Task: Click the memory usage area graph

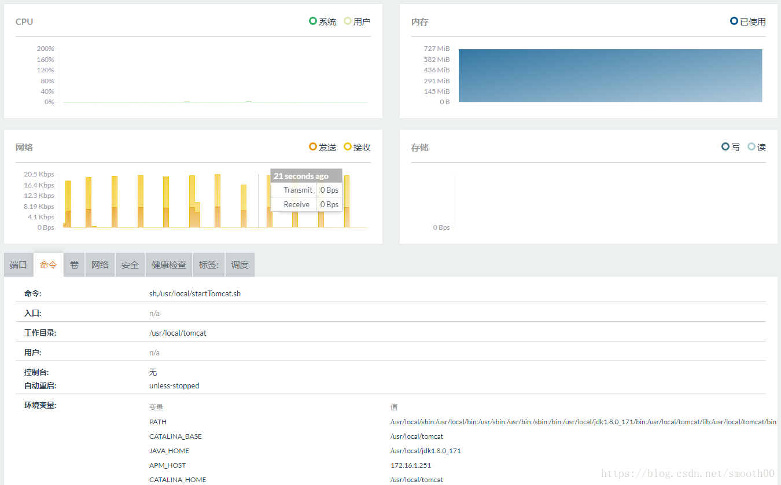Action: pyautogui.click(x=610, y=76)
